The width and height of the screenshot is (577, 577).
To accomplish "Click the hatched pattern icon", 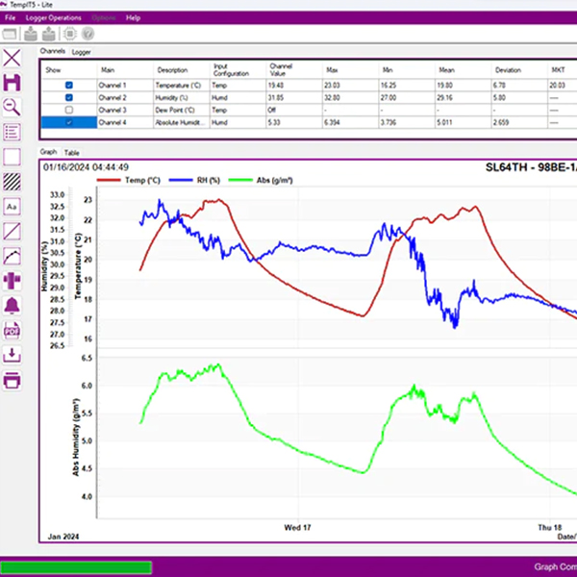I will tap(13, 181).
